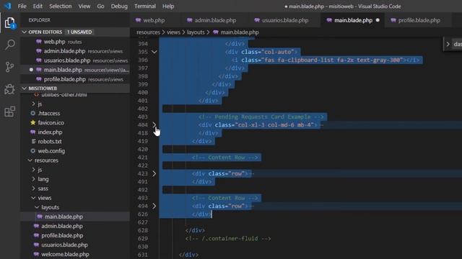Open the Debug menu
Screen dimensions: 462x259
[x=119, y=6]
